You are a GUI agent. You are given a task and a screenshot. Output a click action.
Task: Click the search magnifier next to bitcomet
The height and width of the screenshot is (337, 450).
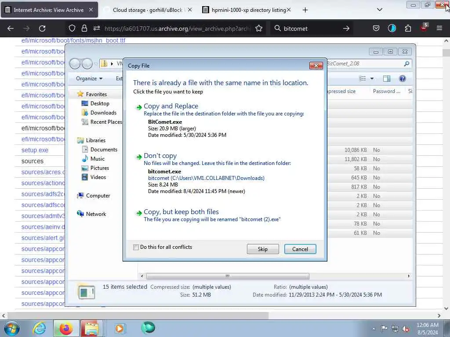click(x=278, y=28)
